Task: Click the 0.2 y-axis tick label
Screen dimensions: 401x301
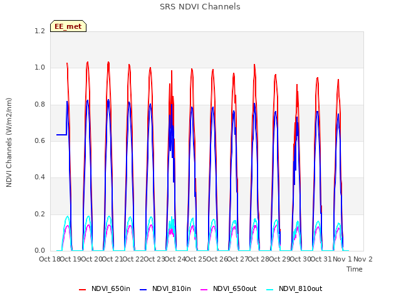Action: pos(39,214)
